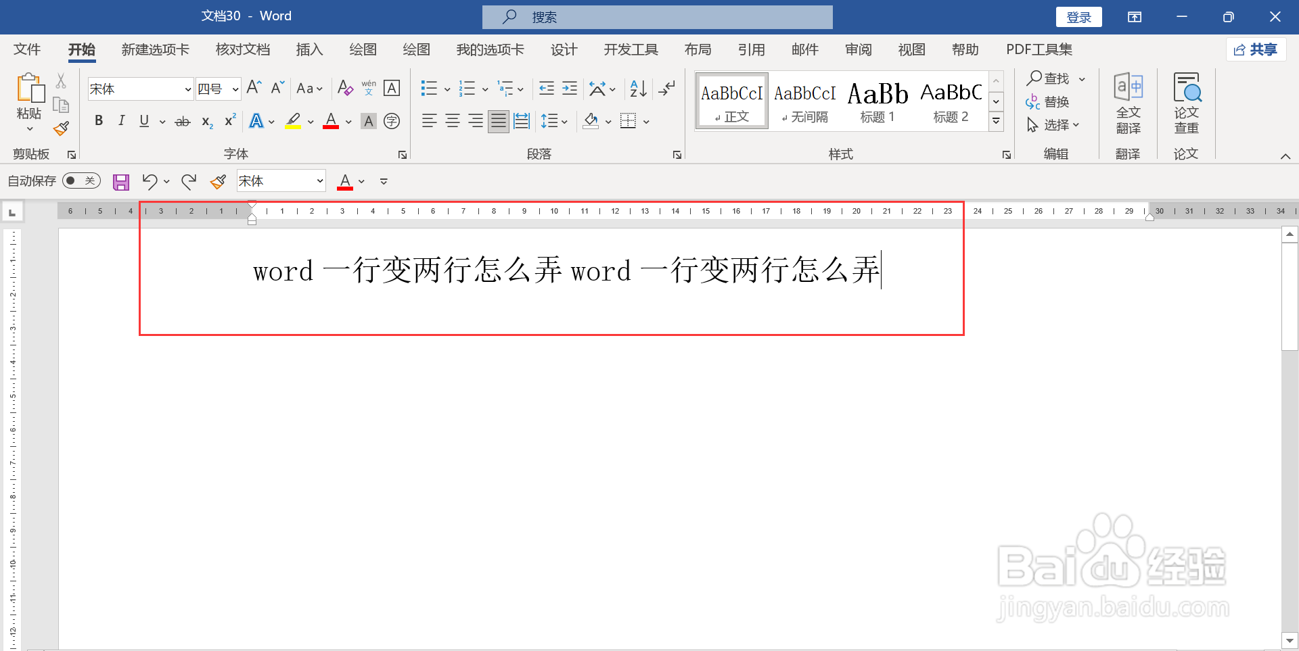The width and height of the screenshot is (1299, 651).
Task: Decrease font size with A-down icon
Action: (x=277, y=88)
